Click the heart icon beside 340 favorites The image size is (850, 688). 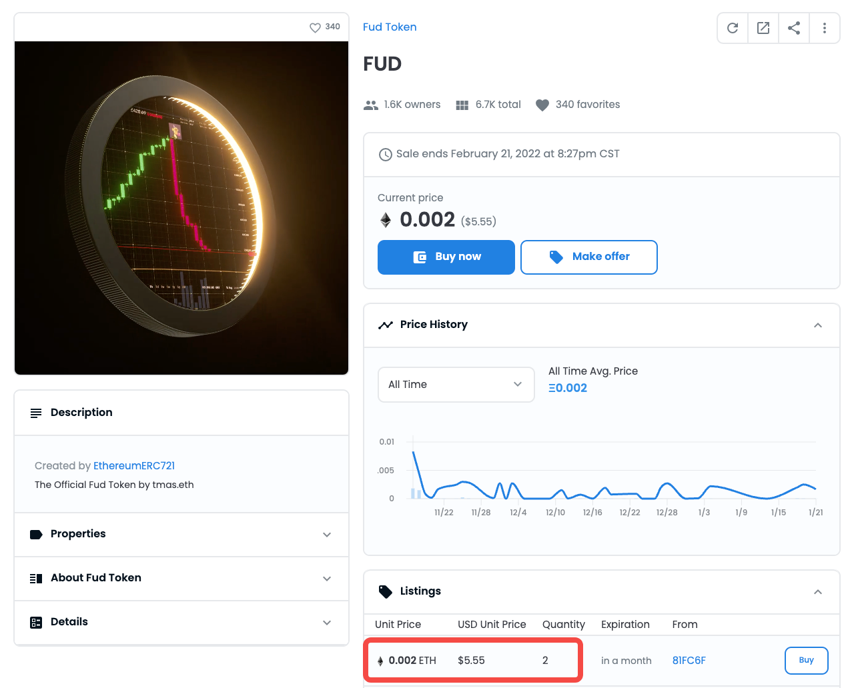coord(542,105)
